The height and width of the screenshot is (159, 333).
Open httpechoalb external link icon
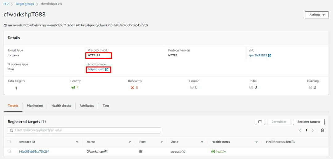[107, 69]
